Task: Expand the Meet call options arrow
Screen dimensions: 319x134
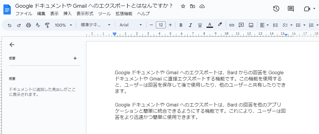Action: click(314, 9)
